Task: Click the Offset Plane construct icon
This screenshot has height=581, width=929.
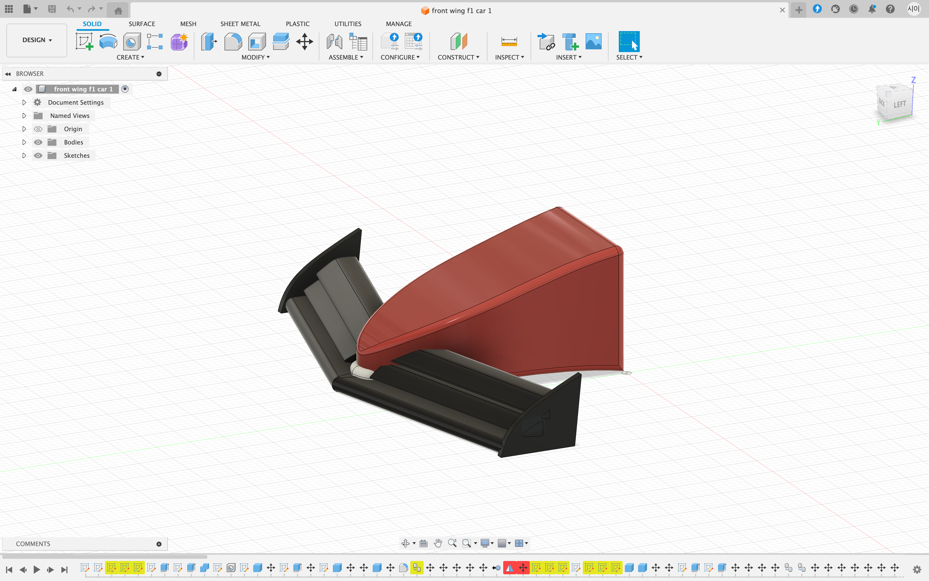Action: pyautogui.click(x=458, y=42)
